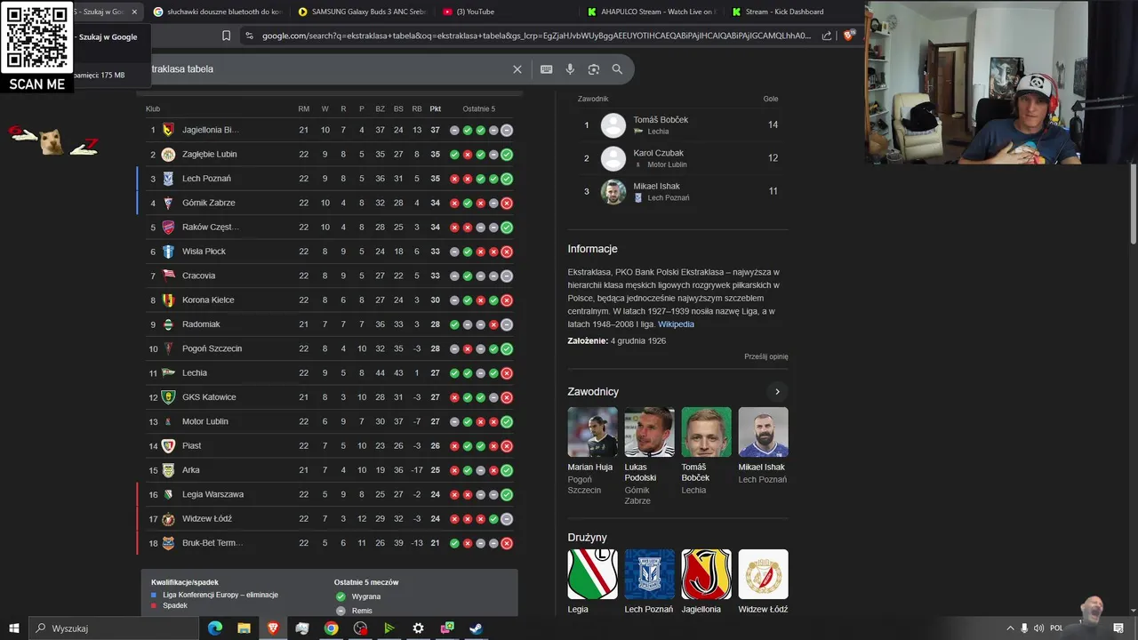This screenshot has height=640, width=1138.
Task: Show hidden tray icons with the up arrow
Action: [x=1010, y=628]
